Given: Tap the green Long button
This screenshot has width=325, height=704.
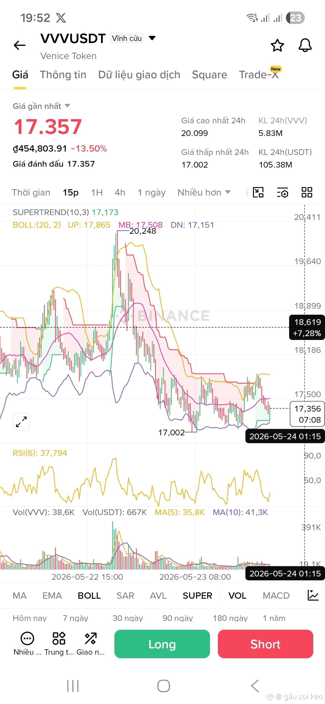Looking at the screenshot, I should pos(162,644).
